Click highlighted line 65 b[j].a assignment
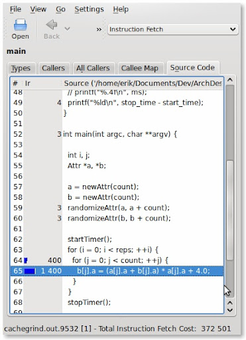The width and height of the screenshot is (246, 340). pyautogui.click(x=117, y=271)
